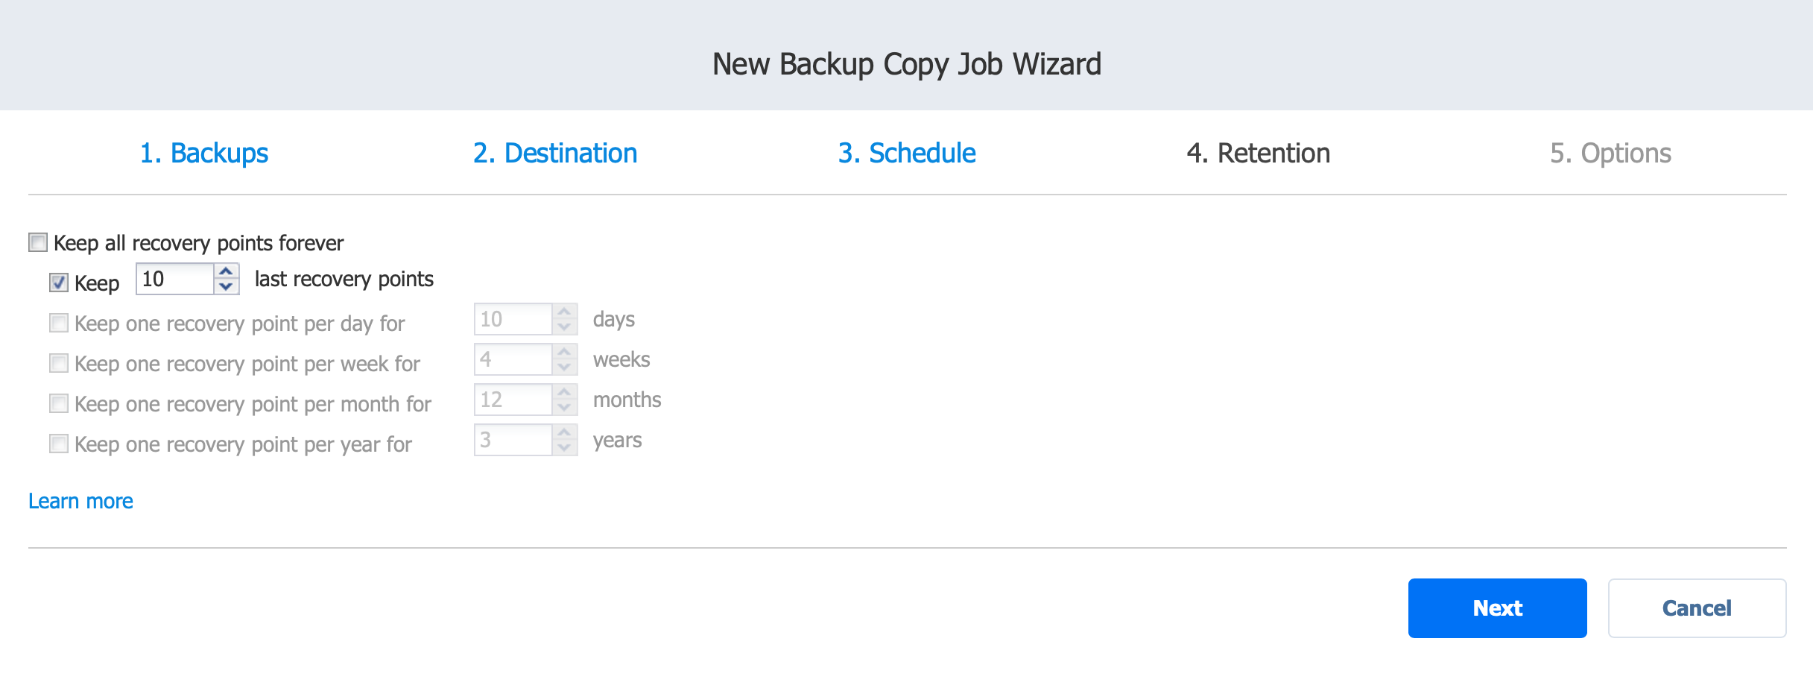Open the Learn more link
Screen dimensions: 1813x694
pos(80,501)
